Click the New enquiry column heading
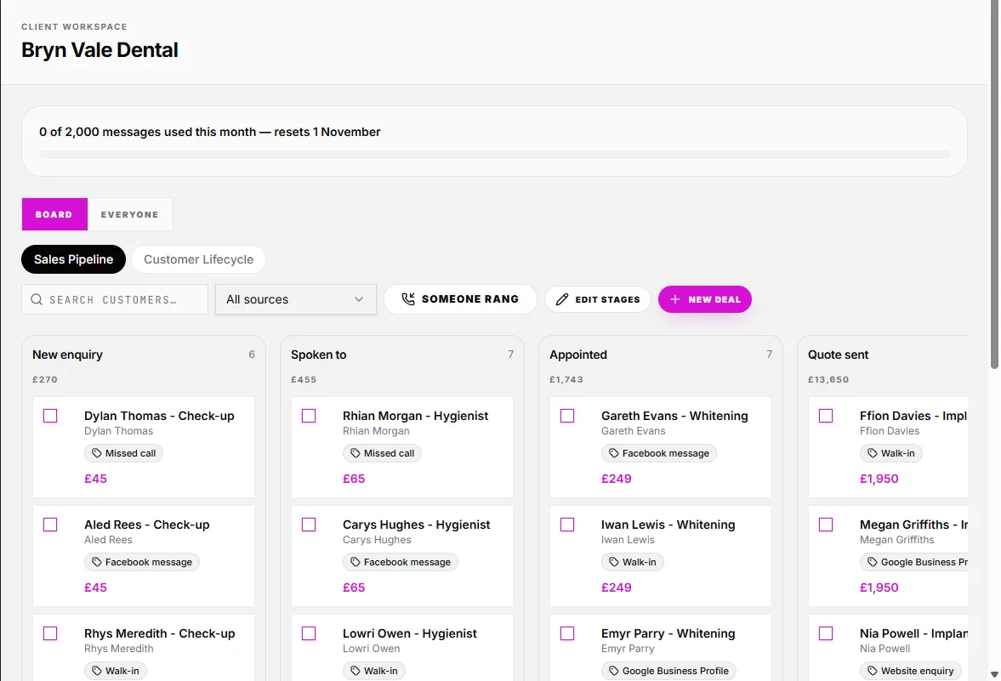 tap(68, 355)
